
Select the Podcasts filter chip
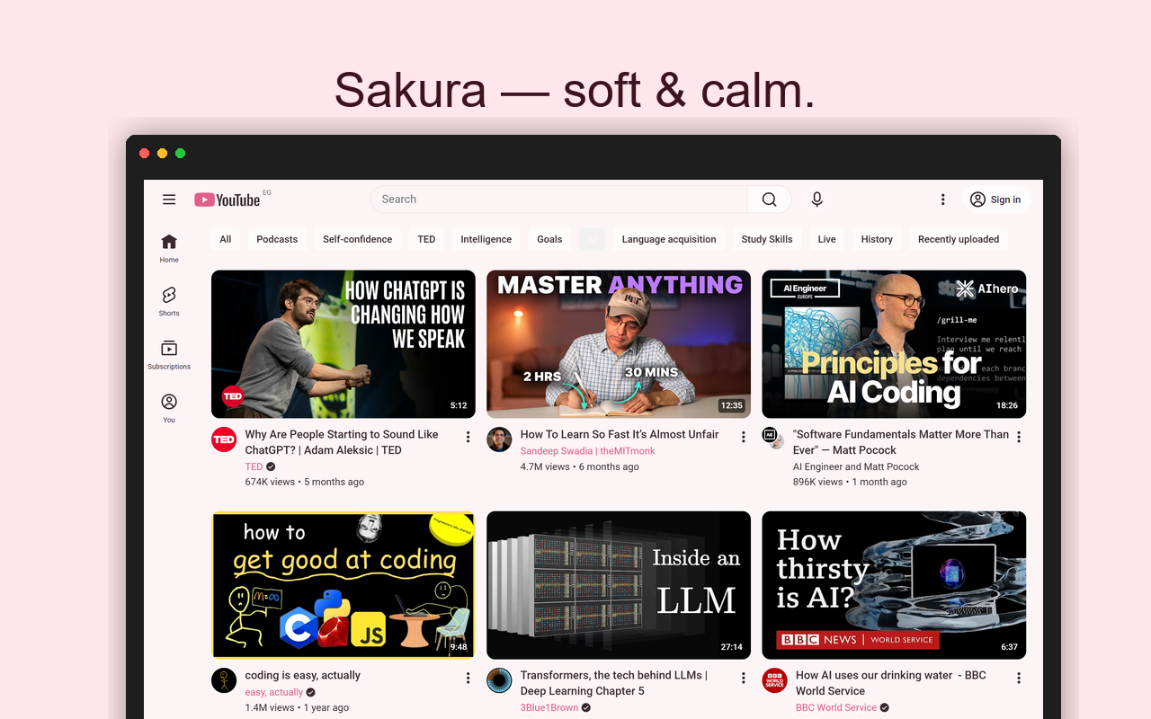coord(277,239)
